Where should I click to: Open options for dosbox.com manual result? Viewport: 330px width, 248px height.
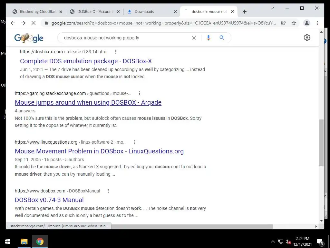pyautogui.click(x=108, y=191)
